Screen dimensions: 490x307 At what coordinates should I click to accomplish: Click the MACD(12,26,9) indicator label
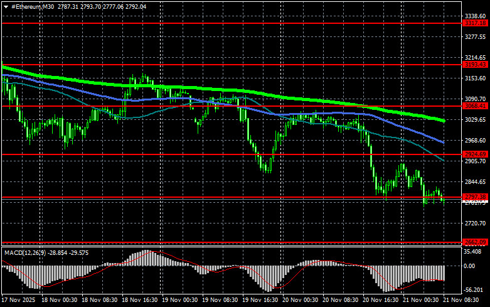[x=24, y=252]
